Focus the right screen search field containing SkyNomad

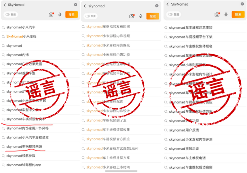(x=205, y=4)
